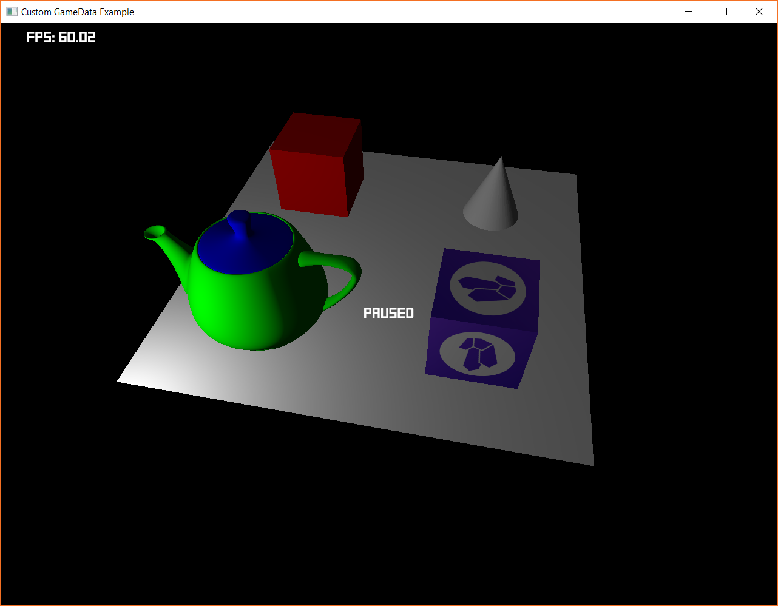
Task: Click the "Custom GameData Example" title text
Action: [x=78, y=12]
